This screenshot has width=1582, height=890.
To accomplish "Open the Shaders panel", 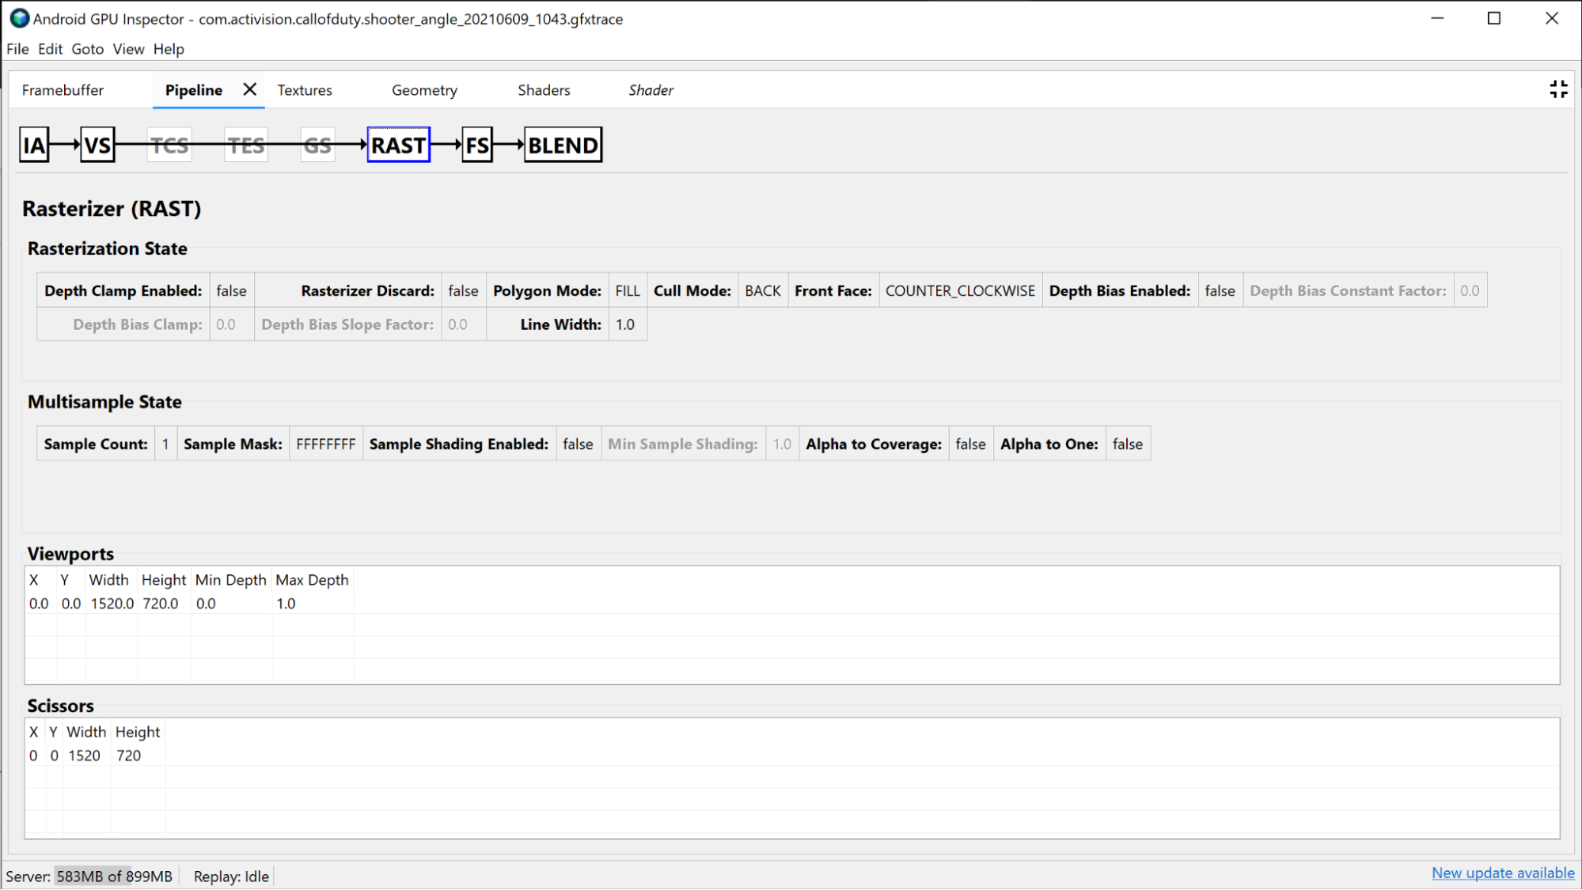I will (544, 90).
